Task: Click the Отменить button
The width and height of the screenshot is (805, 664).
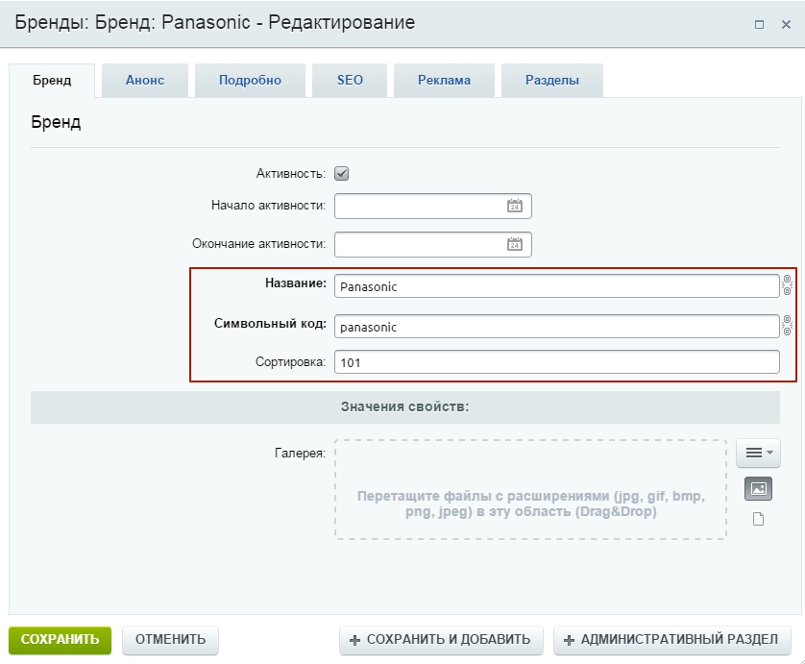Action: (x=170, y=640)
